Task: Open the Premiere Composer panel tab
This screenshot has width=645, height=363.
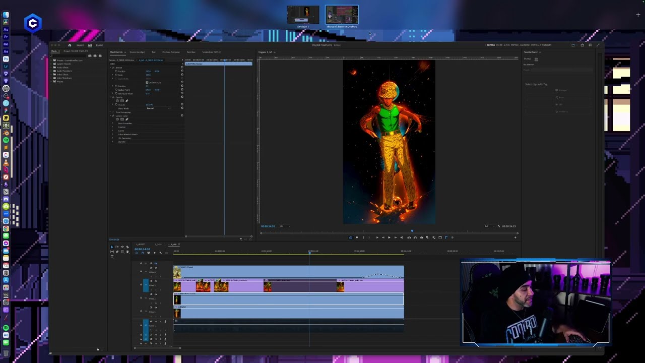Action: point(171,52)
